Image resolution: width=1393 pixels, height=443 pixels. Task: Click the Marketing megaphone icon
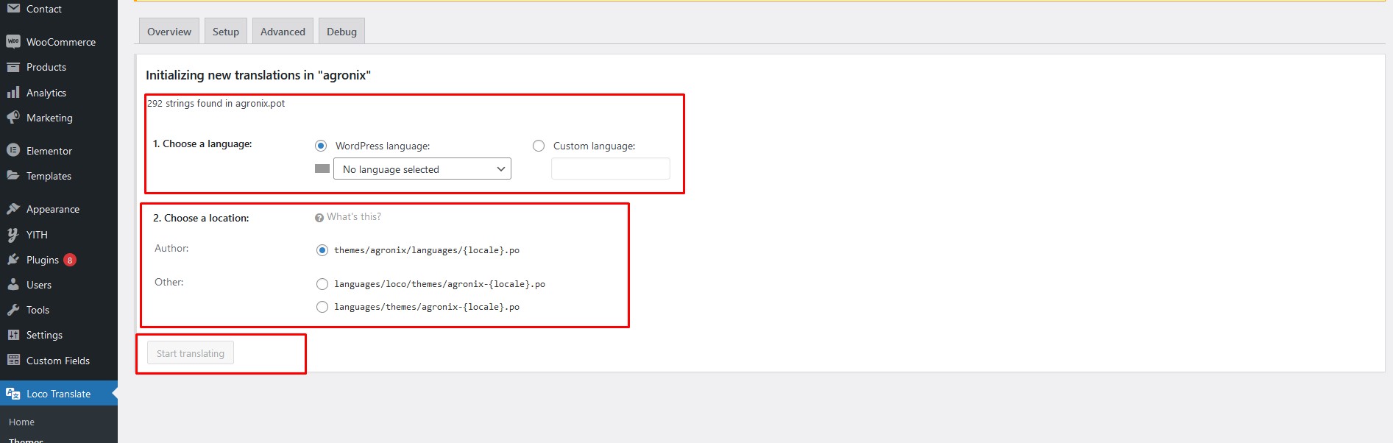point(13,118)
